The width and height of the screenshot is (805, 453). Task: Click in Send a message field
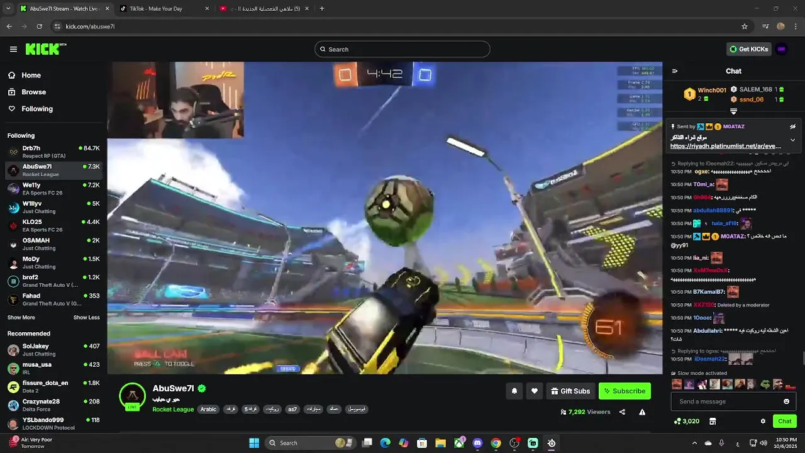[x=726, y=401]
